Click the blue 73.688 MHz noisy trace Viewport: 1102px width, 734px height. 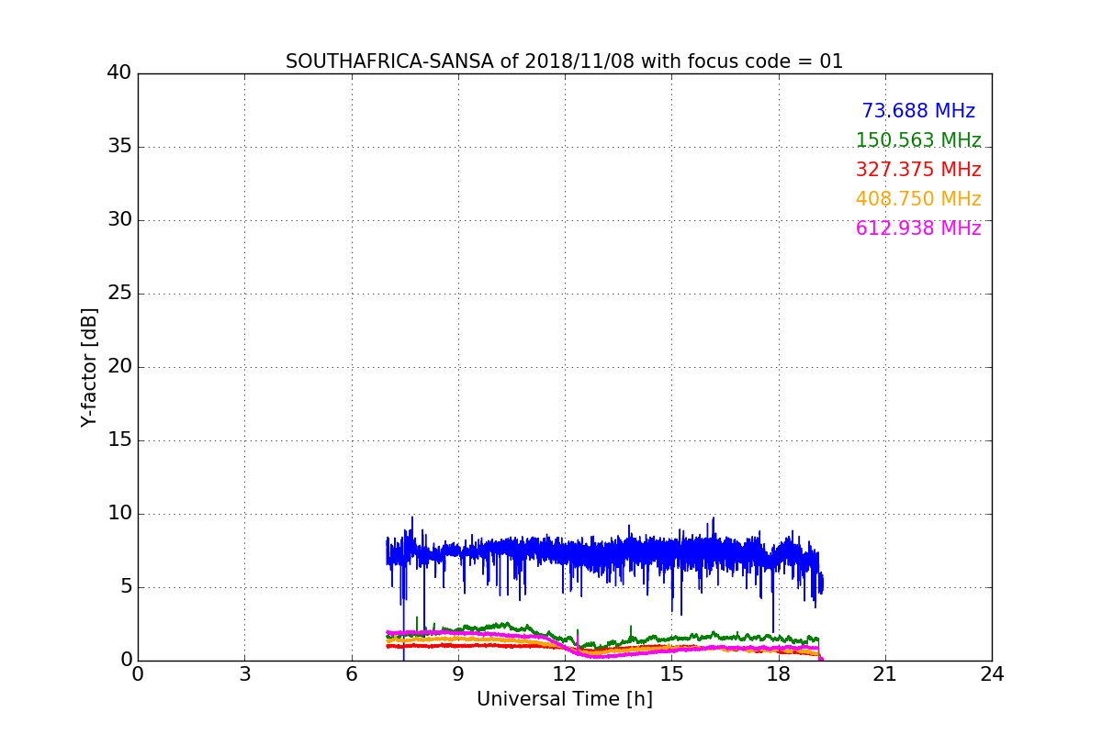[606, 553]
